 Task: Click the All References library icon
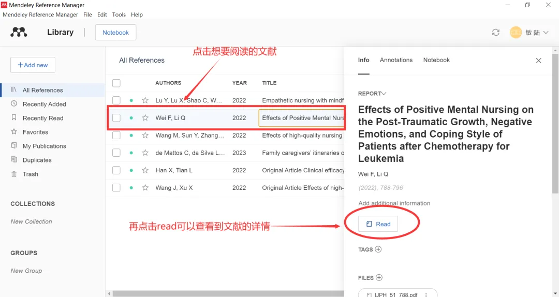(x=14, y=90)
